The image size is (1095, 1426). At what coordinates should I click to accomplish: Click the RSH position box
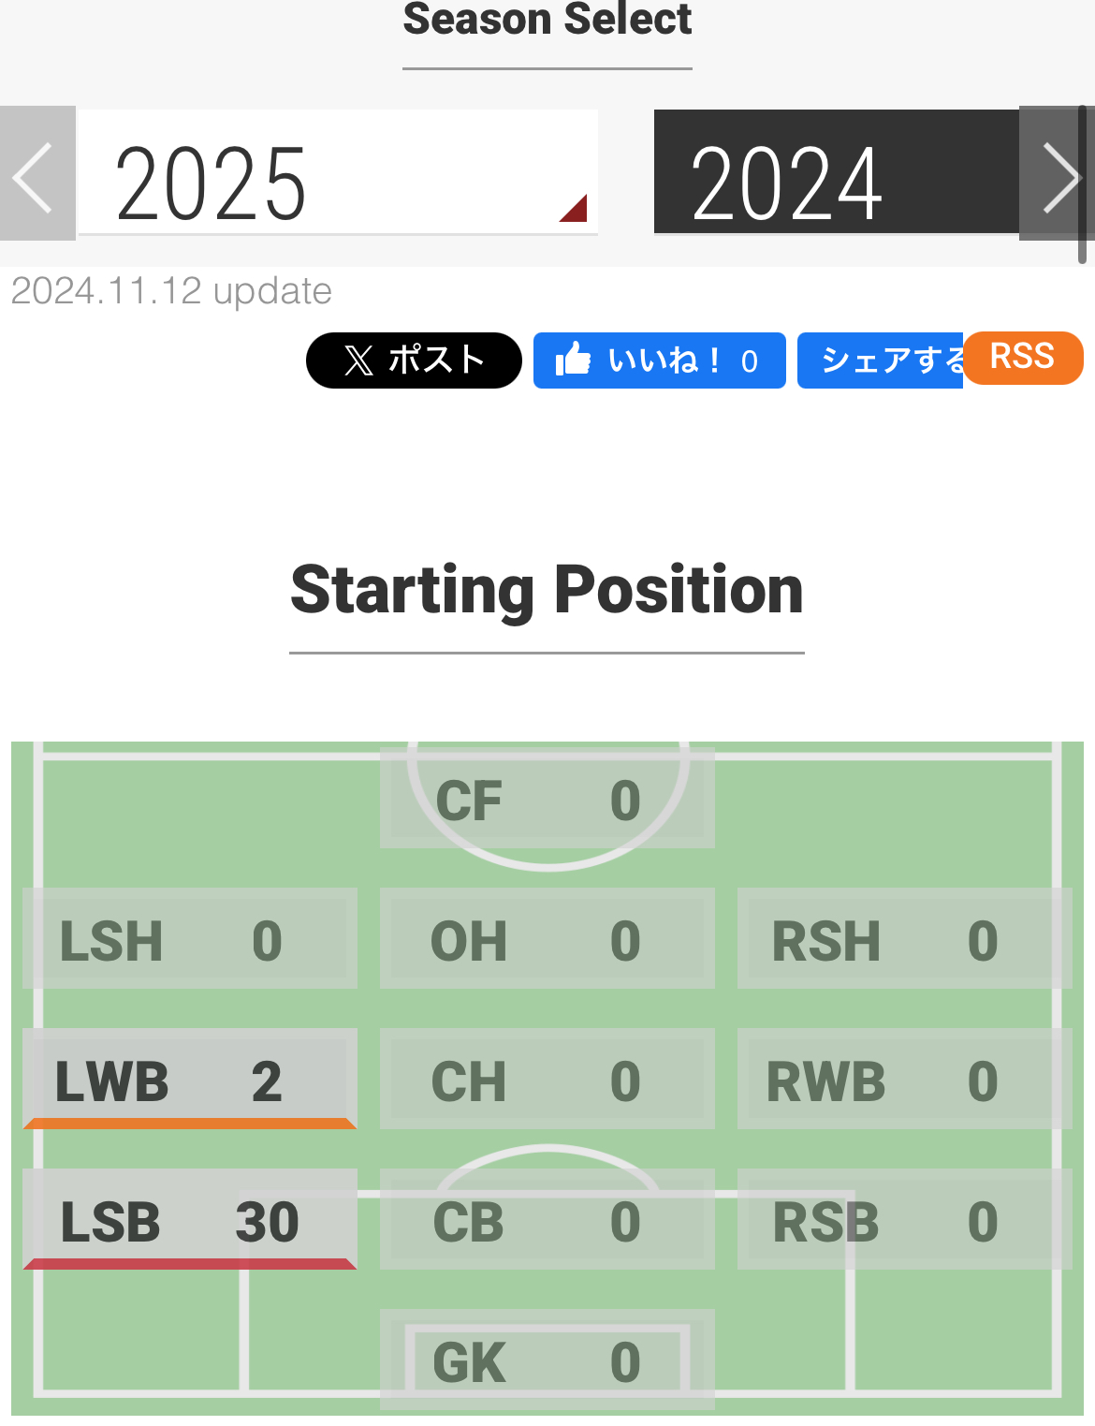click(x=902, y=939)
